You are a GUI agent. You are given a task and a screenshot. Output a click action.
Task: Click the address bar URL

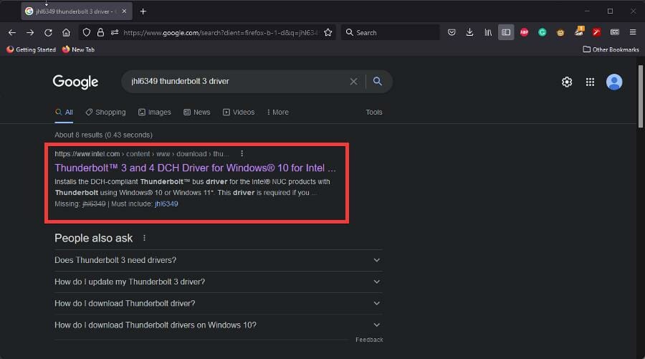point(221,32)
